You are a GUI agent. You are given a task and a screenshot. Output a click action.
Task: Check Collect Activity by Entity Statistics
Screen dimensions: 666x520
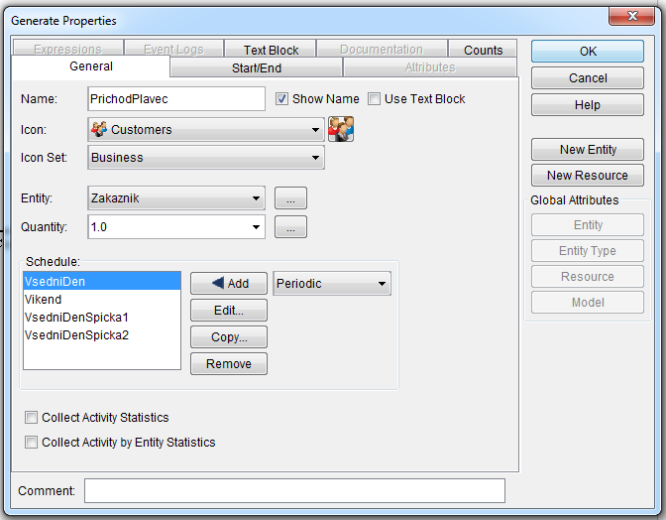coord(32,443)
